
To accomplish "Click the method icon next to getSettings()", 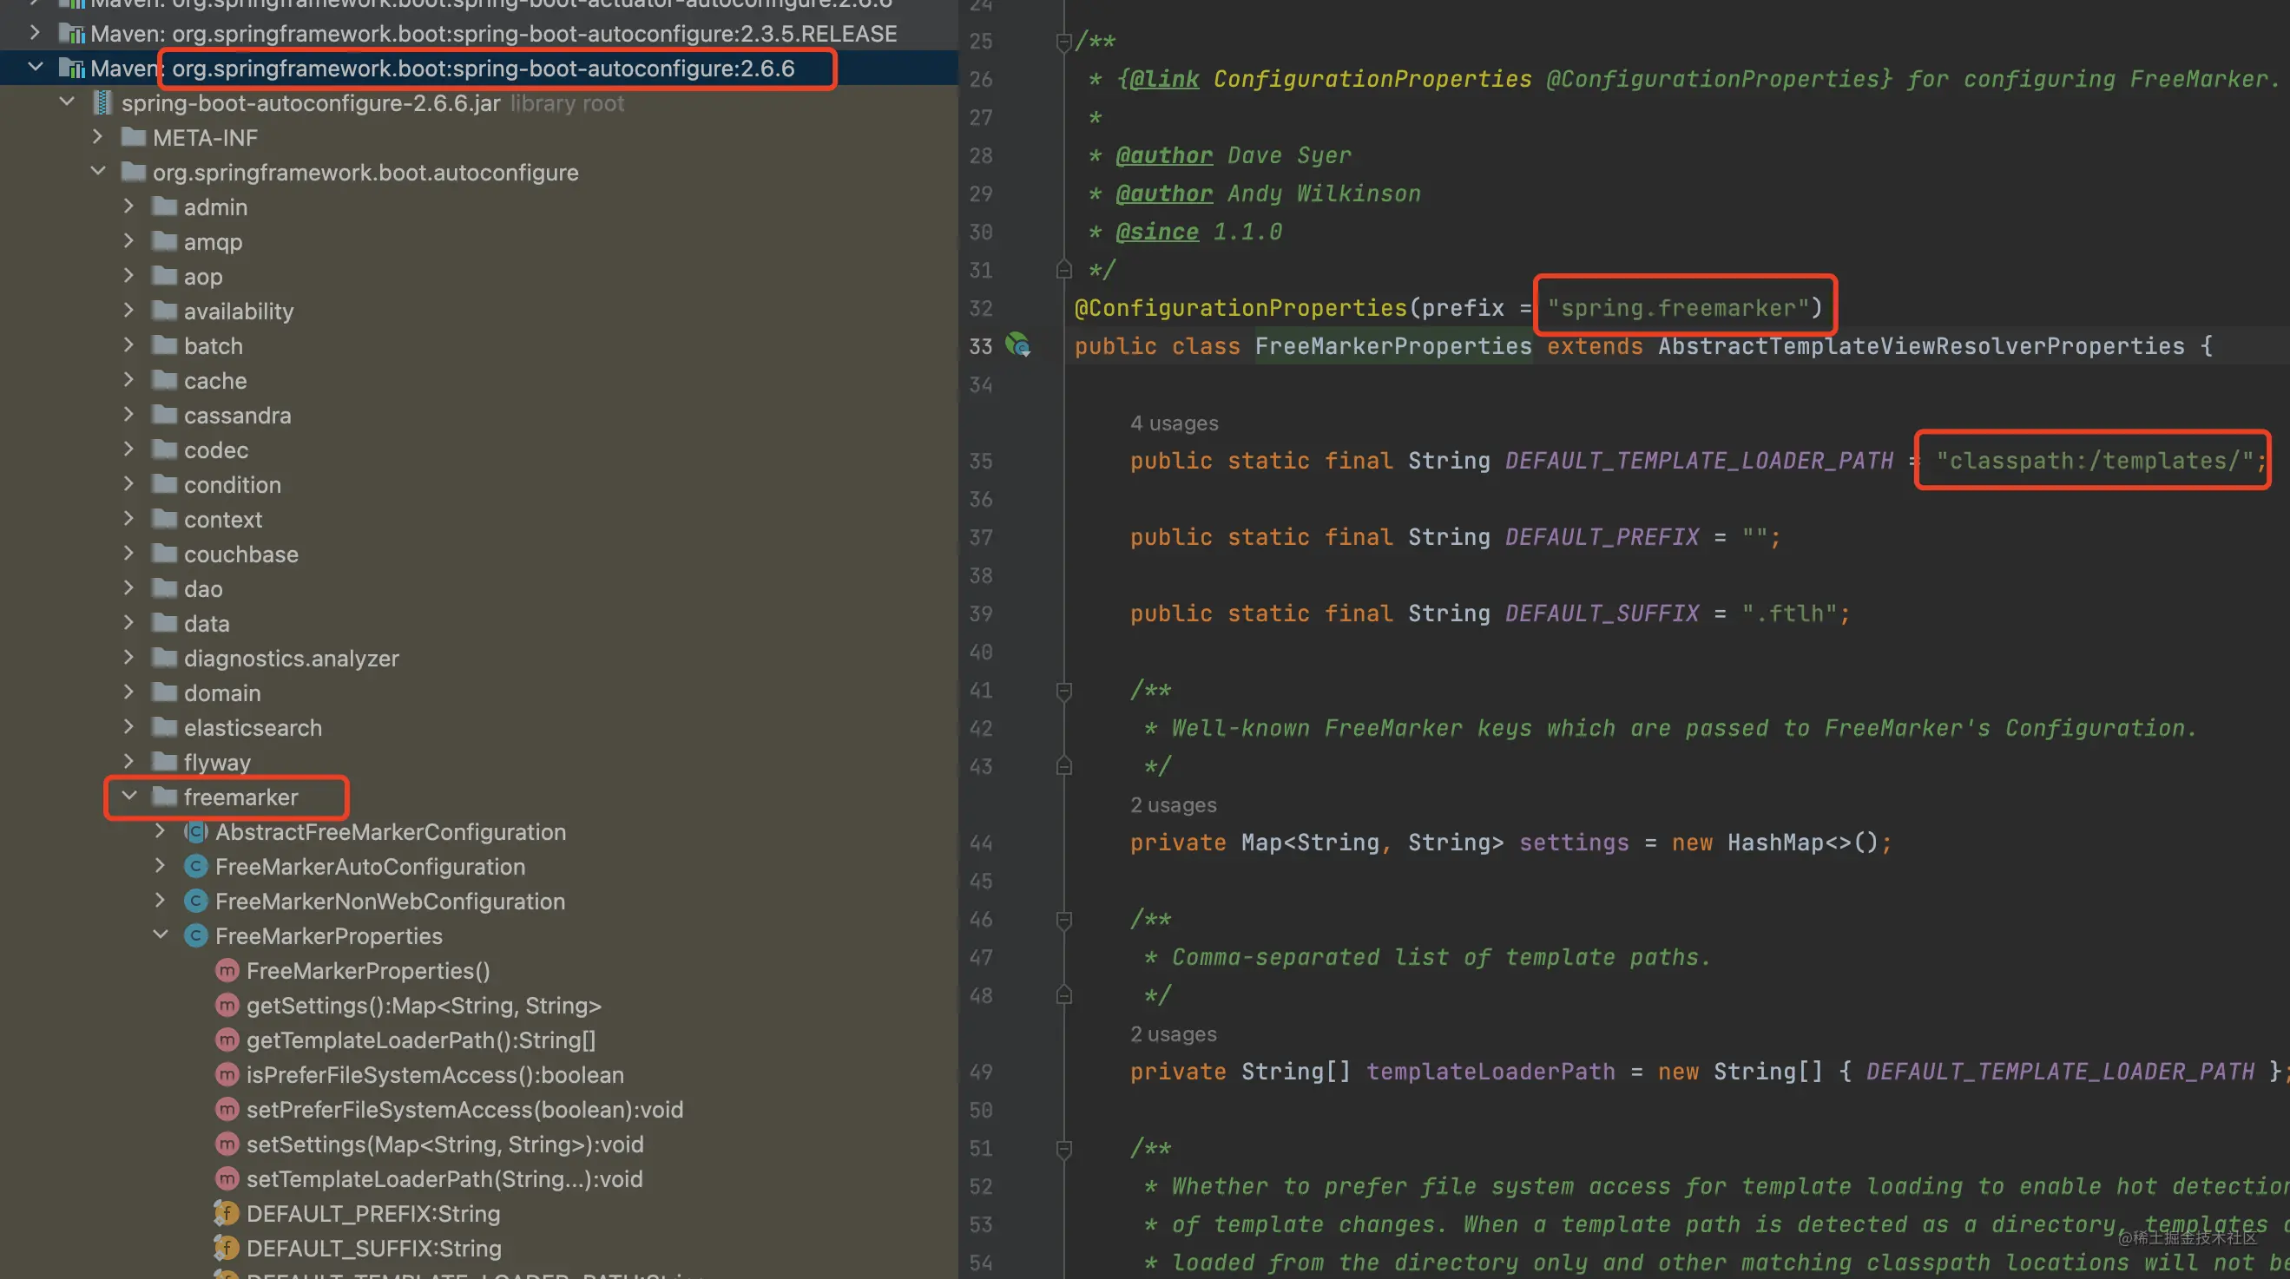I will (227, 1006).
